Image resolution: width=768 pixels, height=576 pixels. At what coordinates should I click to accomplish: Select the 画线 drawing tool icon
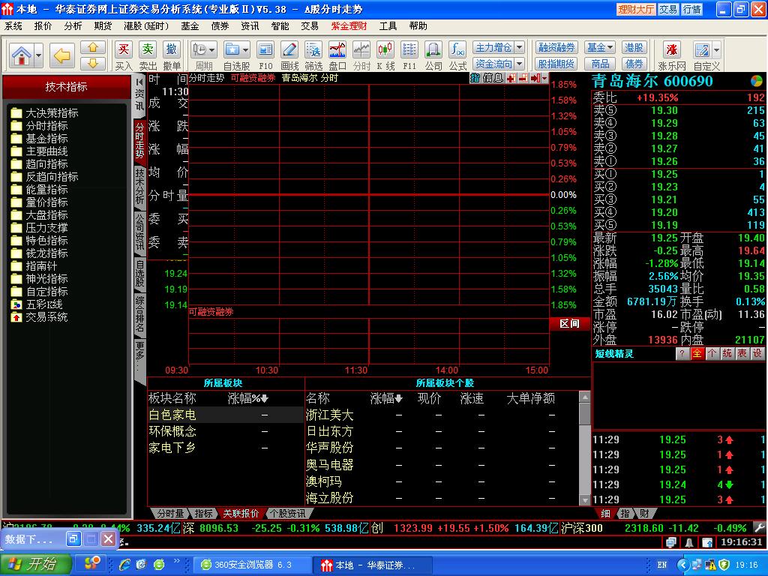(x=289, y=49)
